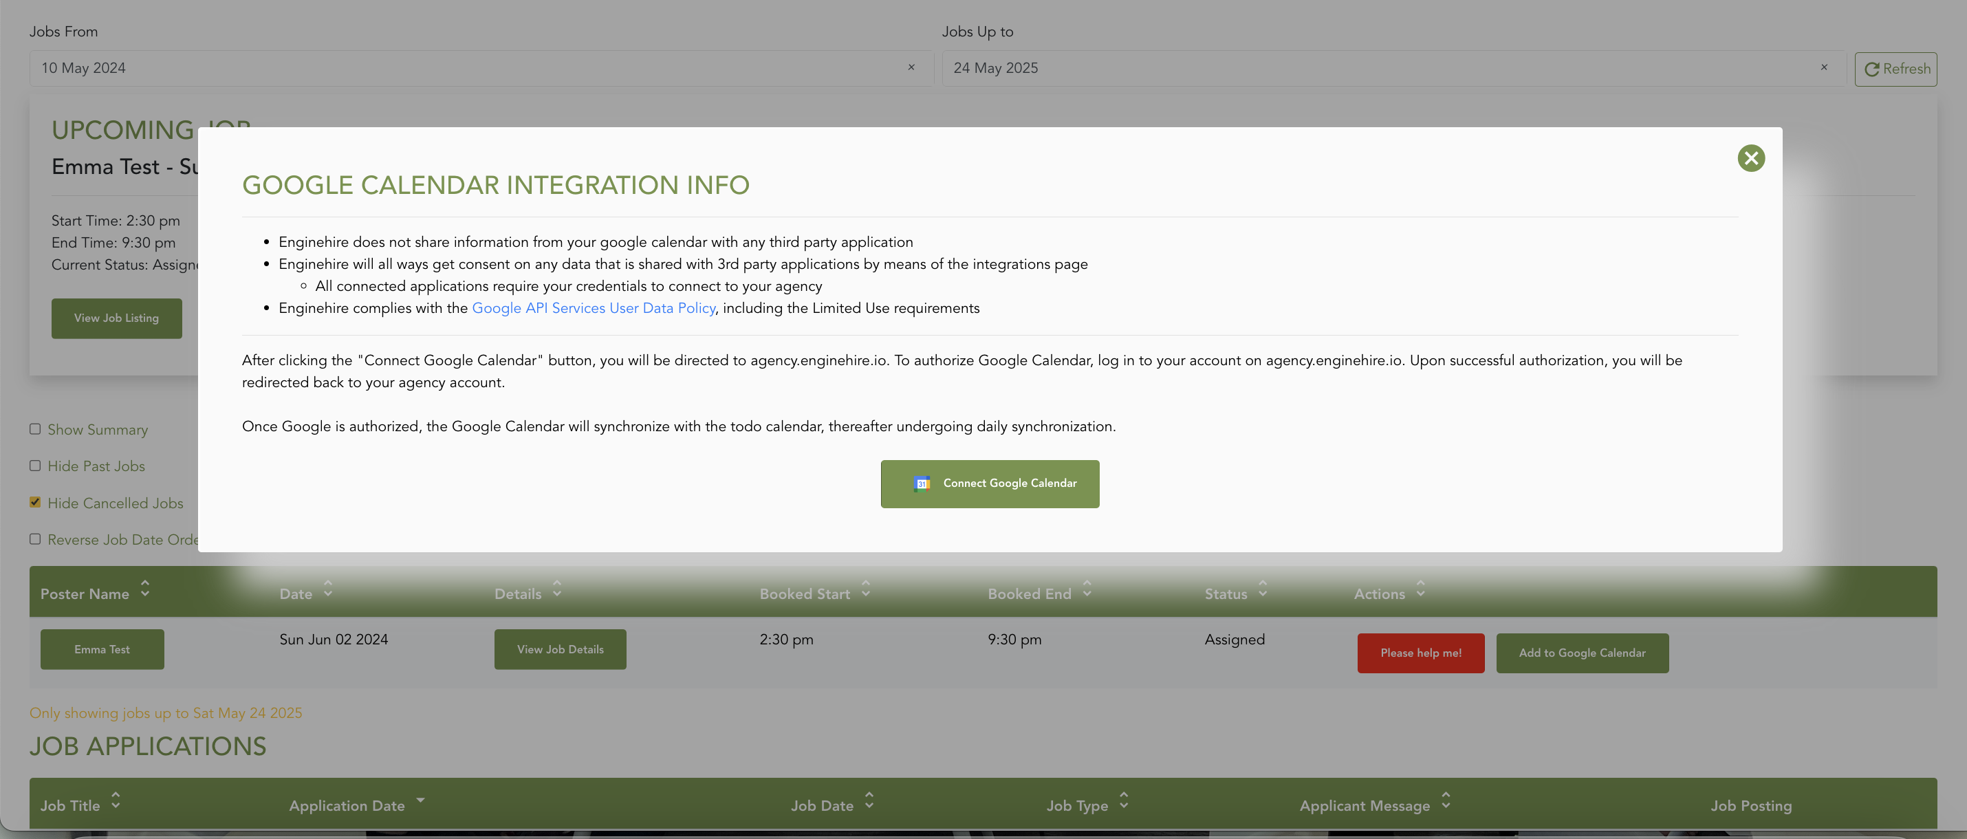
Task: Click the Jobs Up to date input
Action: [x=1393, y=68]
